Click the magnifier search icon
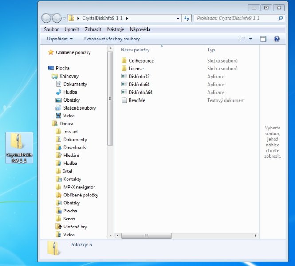Viewport: 295px width, 266px height. click(x=280, y=18)
